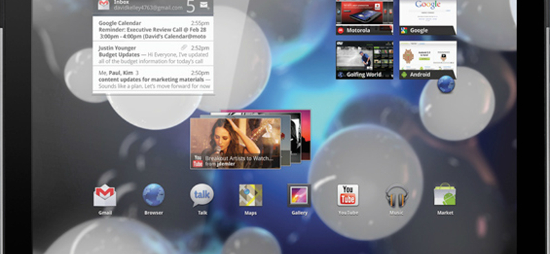Open the Android bookmark thumbnail
The width and height of the screenshot is (550, 254).
click(x=428, y=60)
